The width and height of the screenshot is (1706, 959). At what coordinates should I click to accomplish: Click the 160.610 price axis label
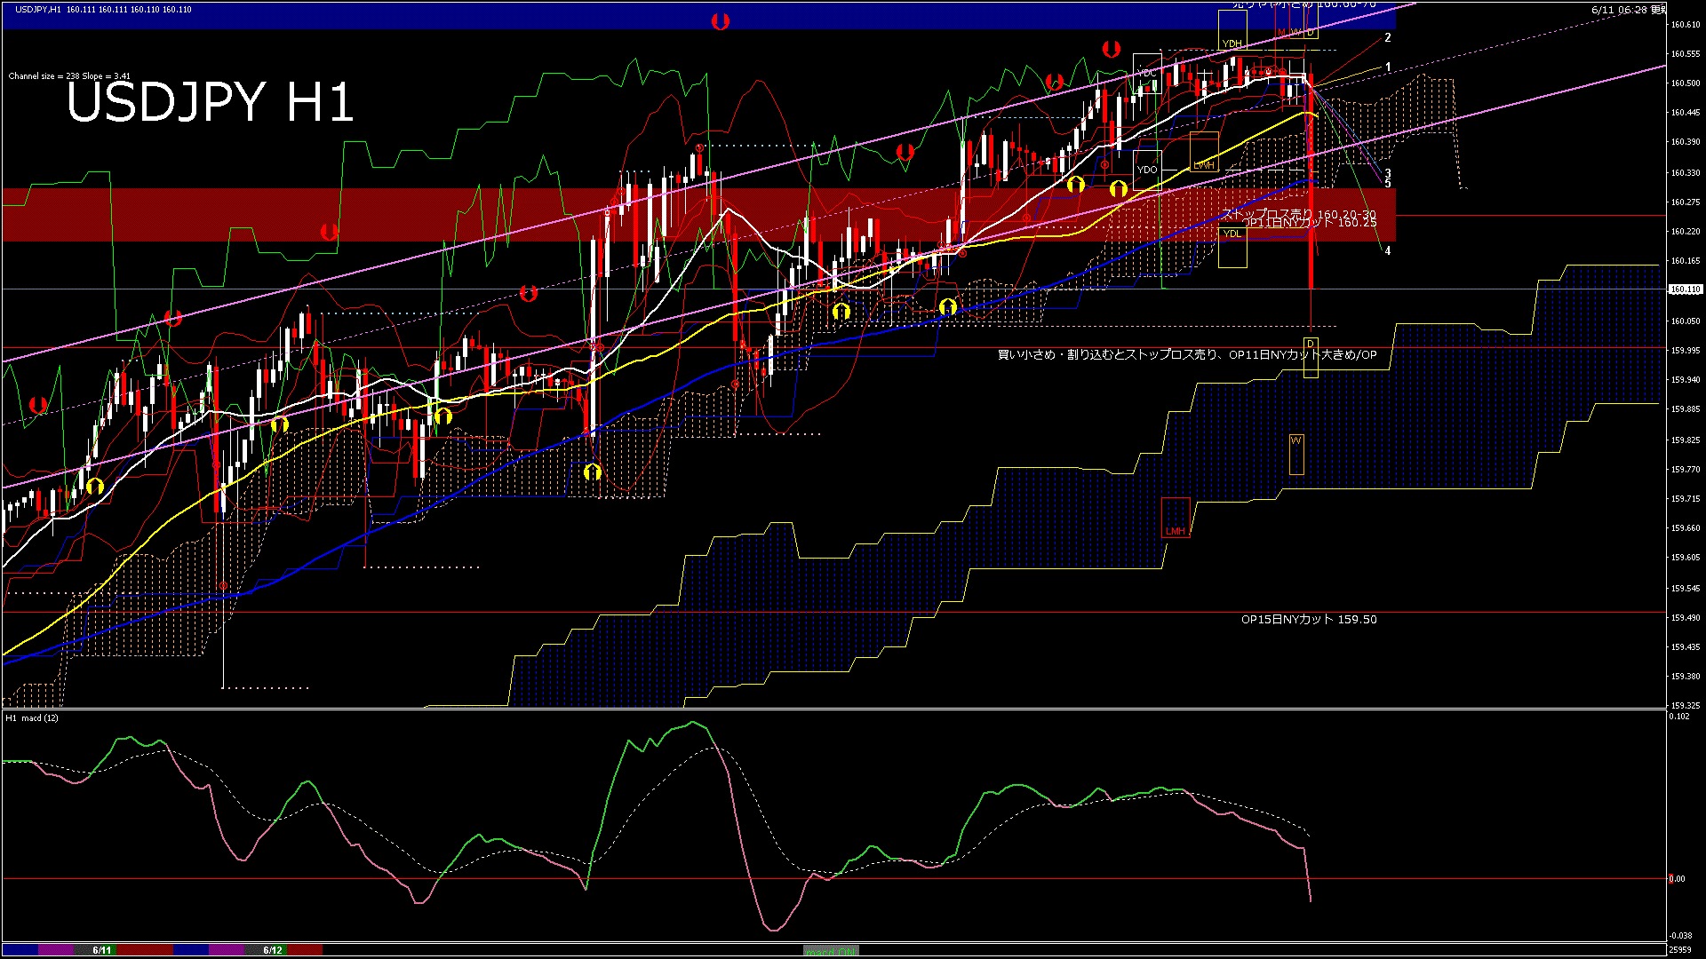click(x=1685, y=25)
